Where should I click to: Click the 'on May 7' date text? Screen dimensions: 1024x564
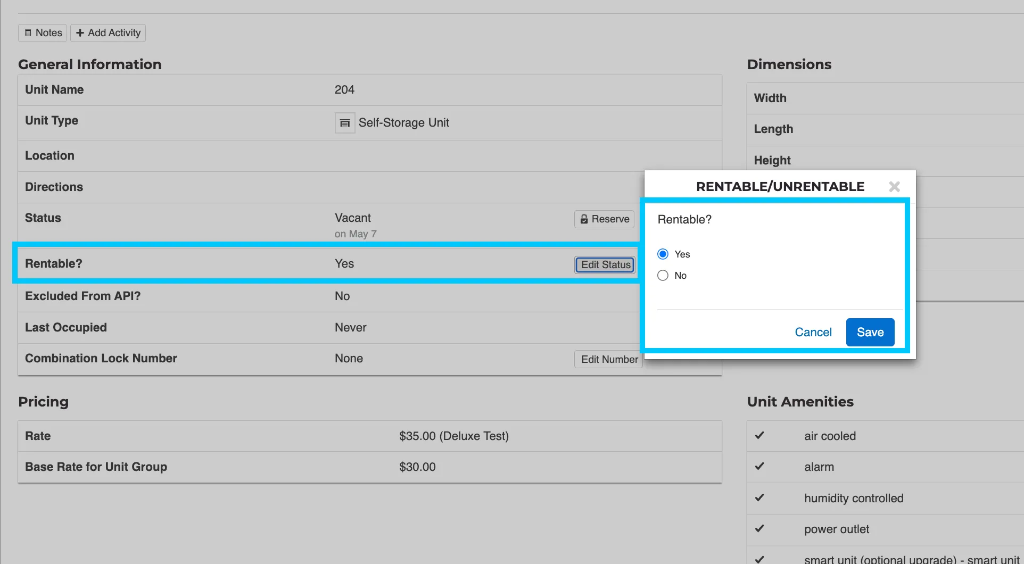click(x=356, y=234)
